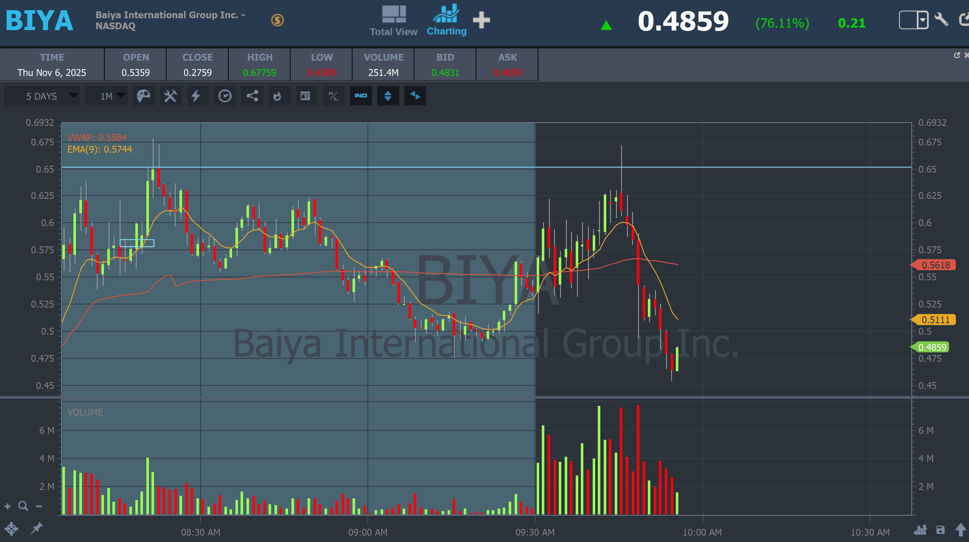Toggle the IND indicators button

click(361, 96)
